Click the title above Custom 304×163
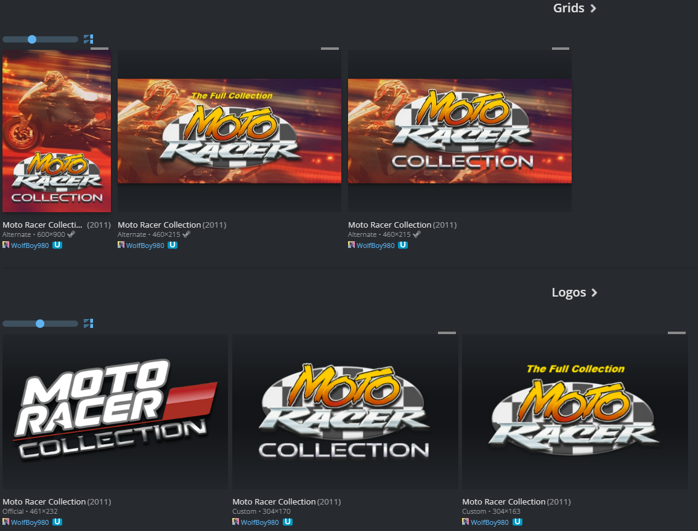Screen dimensions: 698x531 (516, 501)
